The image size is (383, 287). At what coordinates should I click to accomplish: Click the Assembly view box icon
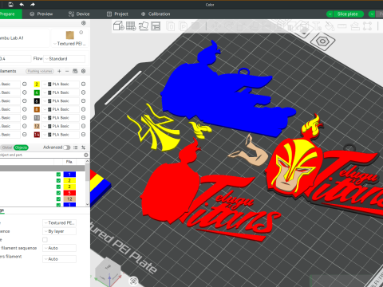[x=368, y=26]
